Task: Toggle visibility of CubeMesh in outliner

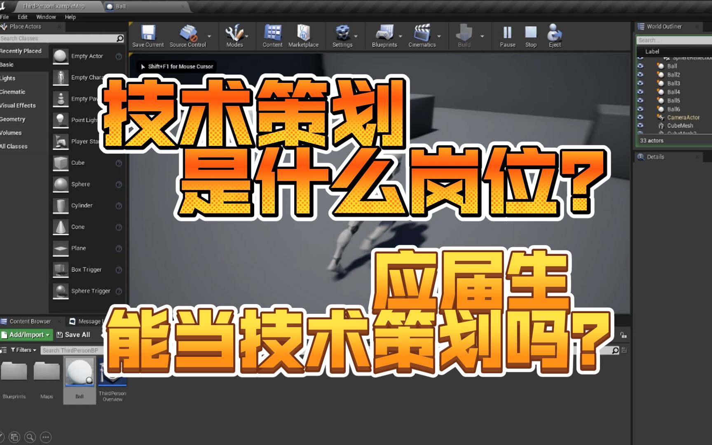Action: (x=640, y=126)
